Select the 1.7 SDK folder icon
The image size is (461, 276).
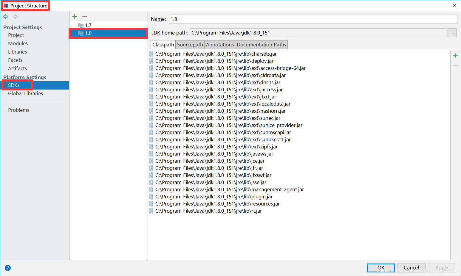pos(81,25)
